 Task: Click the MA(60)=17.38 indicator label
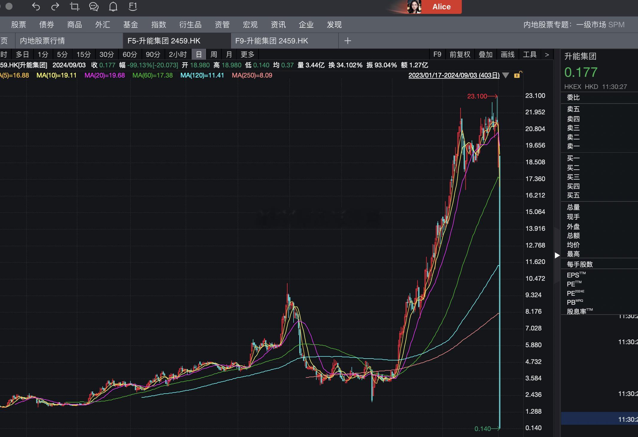(x=153, y=75)
